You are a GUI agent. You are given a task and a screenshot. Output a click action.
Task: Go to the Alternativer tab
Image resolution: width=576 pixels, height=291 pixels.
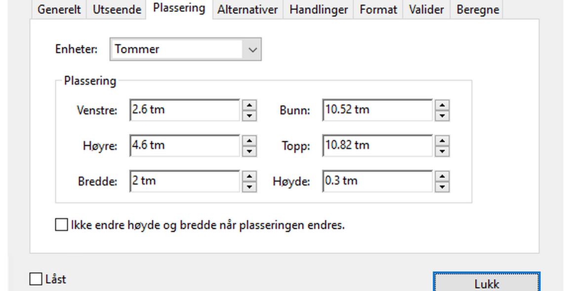coord(247,10)
